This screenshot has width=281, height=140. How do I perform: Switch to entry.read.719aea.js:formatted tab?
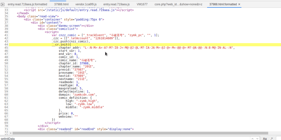(x=27, y=4)
